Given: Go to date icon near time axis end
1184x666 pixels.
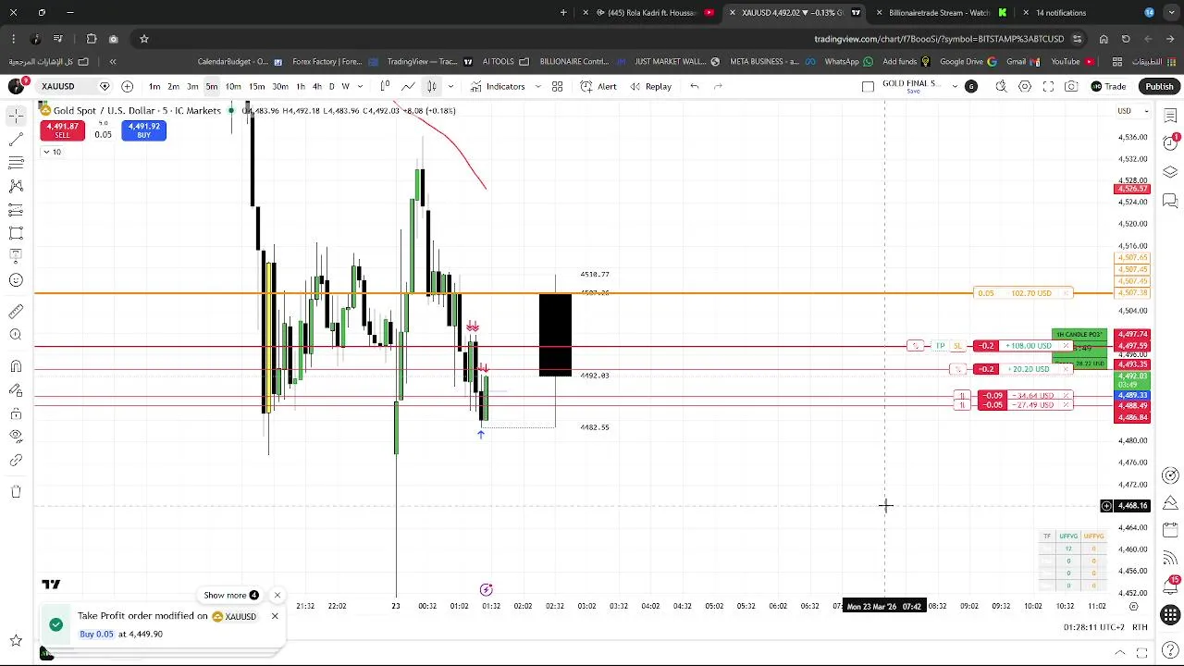Looking at the screenshot, I should (1133, 607).
